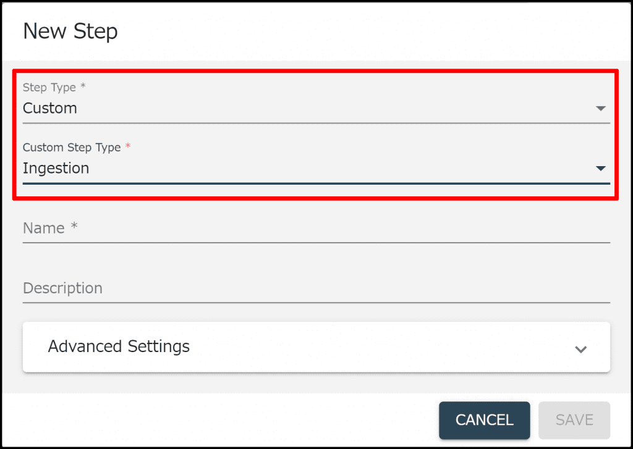Expand Advanced Settings using the chevron icon
The image size is (633, 449).
pos(580,349)
